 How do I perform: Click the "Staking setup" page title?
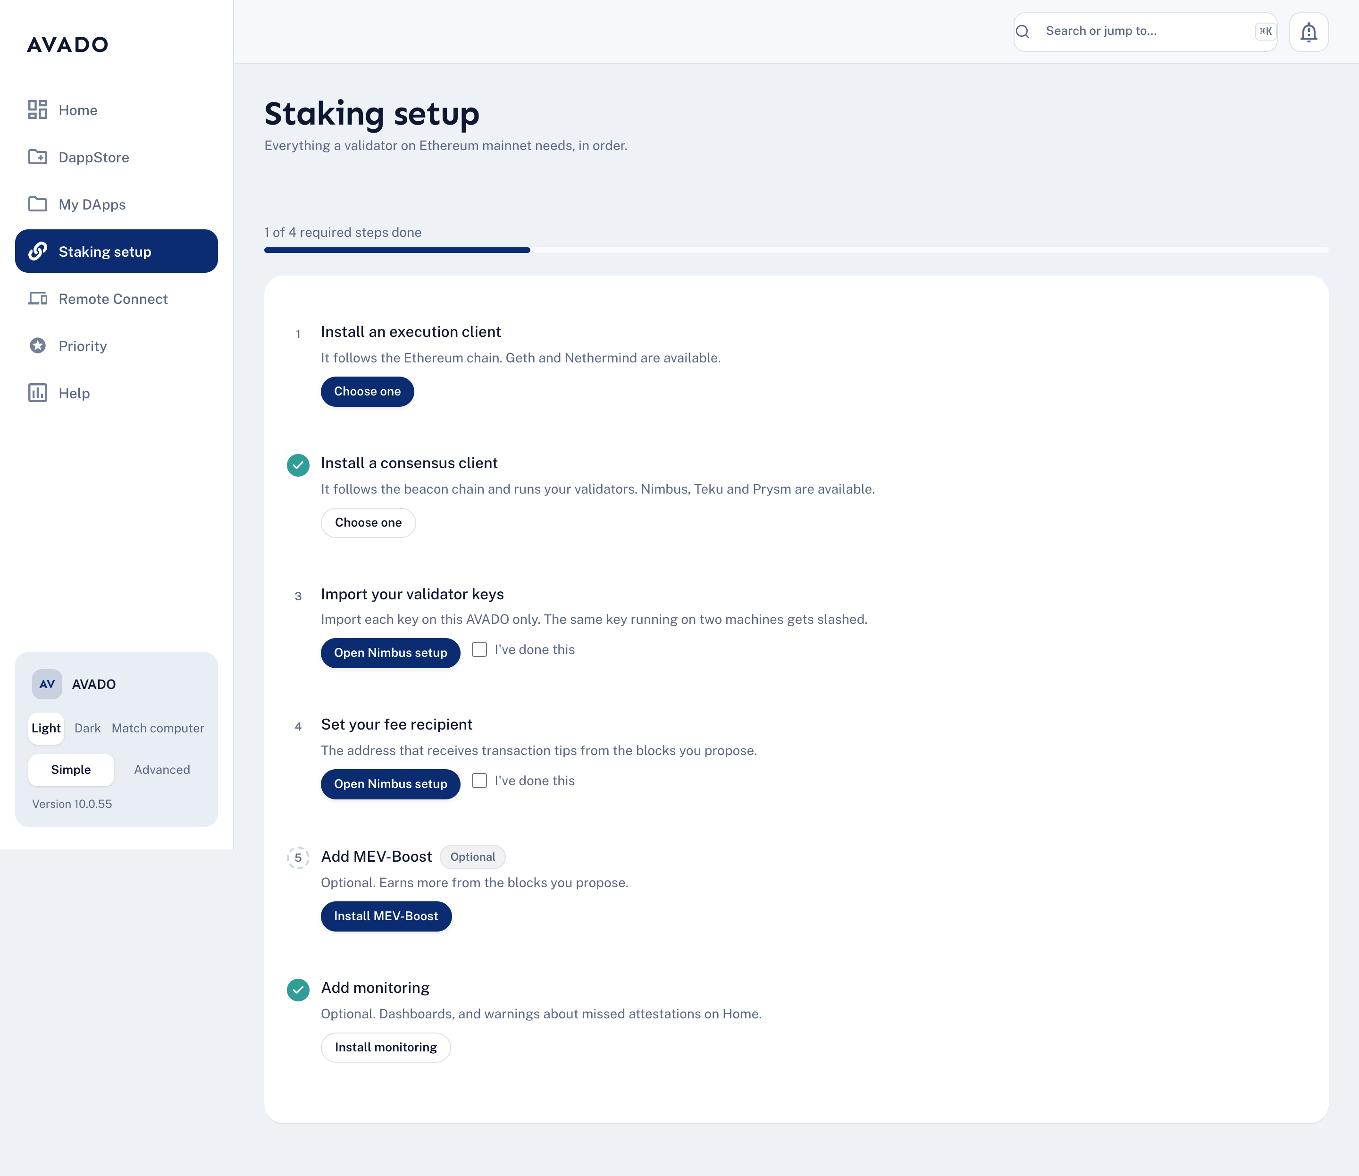[x=372, y=114]
